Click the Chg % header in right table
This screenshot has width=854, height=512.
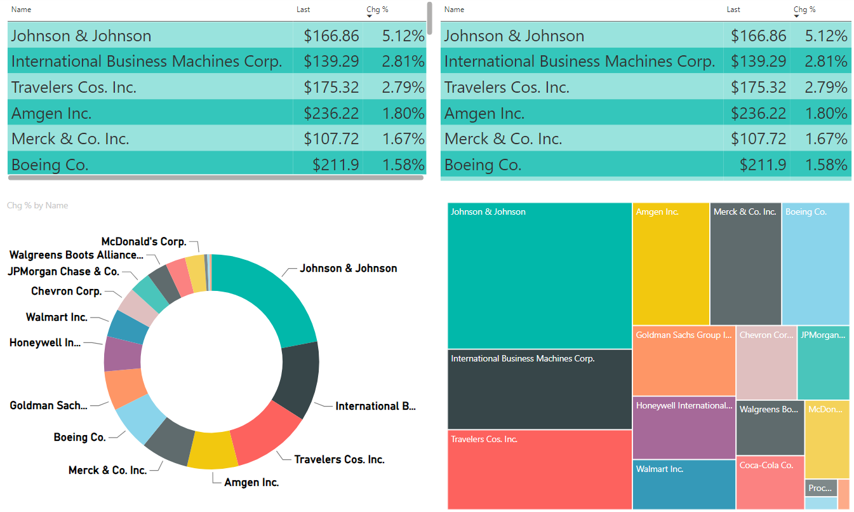[x=804, y=10]
